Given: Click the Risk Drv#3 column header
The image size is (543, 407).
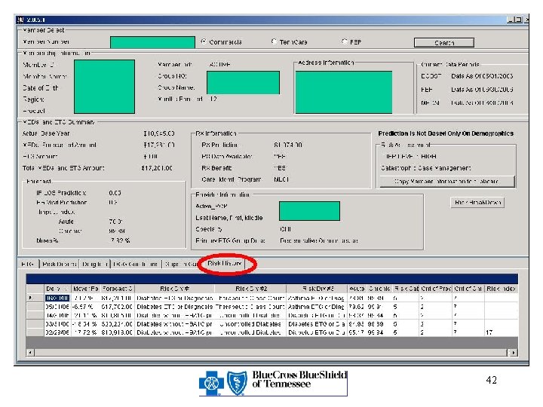Looking at the screenshot, I should tap(317, 289).
